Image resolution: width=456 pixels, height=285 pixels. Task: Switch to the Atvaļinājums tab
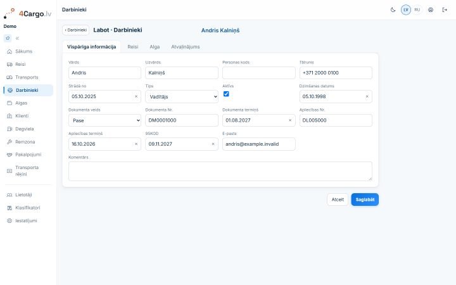tap(185, 47)
